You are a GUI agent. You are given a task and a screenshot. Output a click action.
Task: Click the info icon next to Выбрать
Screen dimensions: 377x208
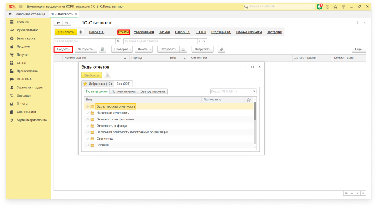point(108,75)
